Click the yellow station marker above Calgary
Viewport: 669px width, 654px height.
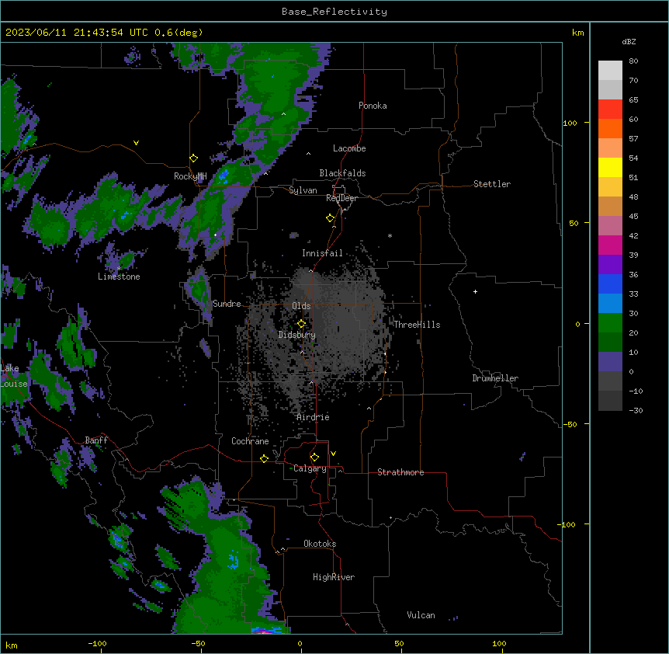[x=314, y=457]
